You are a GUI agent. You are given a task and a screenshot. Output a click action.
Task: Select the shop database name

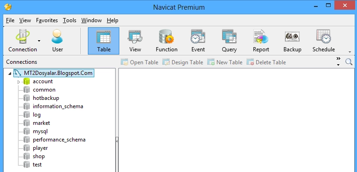click(x=38, y=156)
